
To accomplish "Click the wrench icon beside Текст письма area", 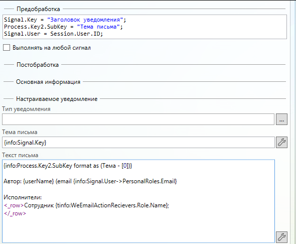I will coord(281,237).
